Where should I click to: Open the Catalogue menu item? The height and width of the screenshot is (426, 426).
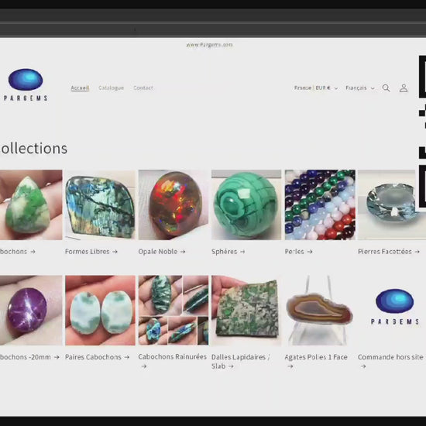click(111, 88)
